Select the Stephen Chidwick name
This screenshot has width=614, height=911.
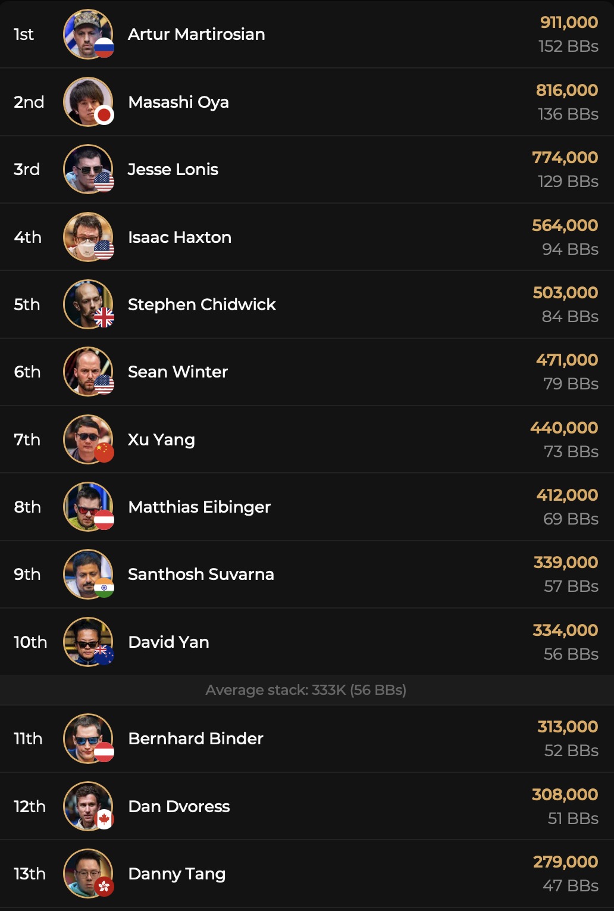[202, 304]
